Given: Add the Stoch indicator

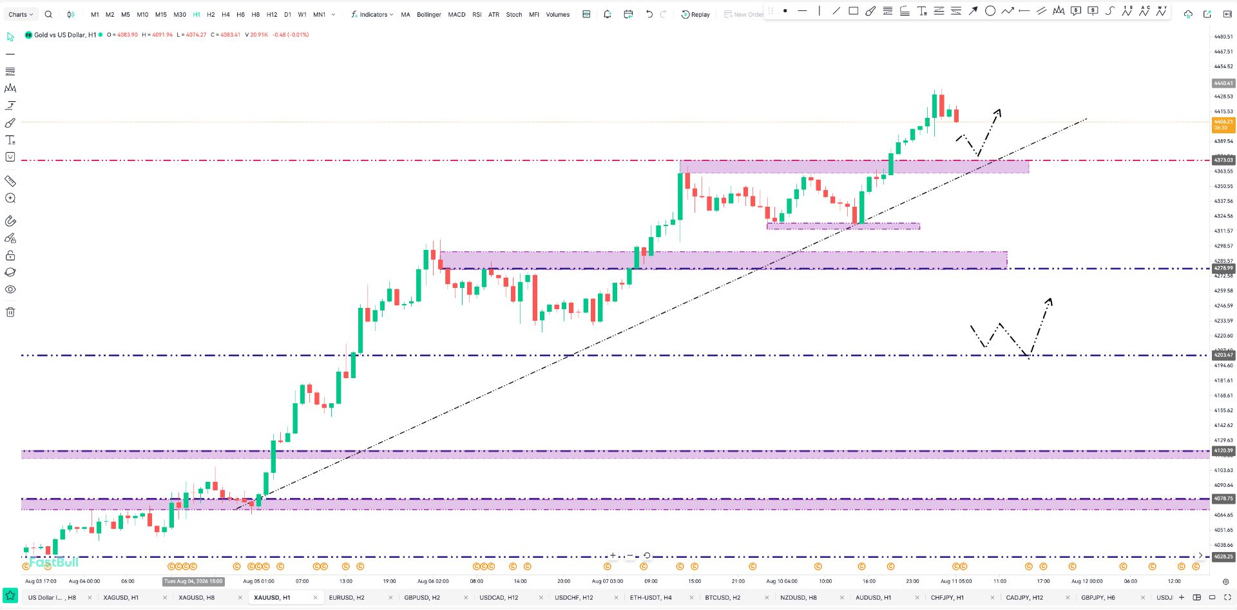Looking at the screenshot, I should 514,14.
